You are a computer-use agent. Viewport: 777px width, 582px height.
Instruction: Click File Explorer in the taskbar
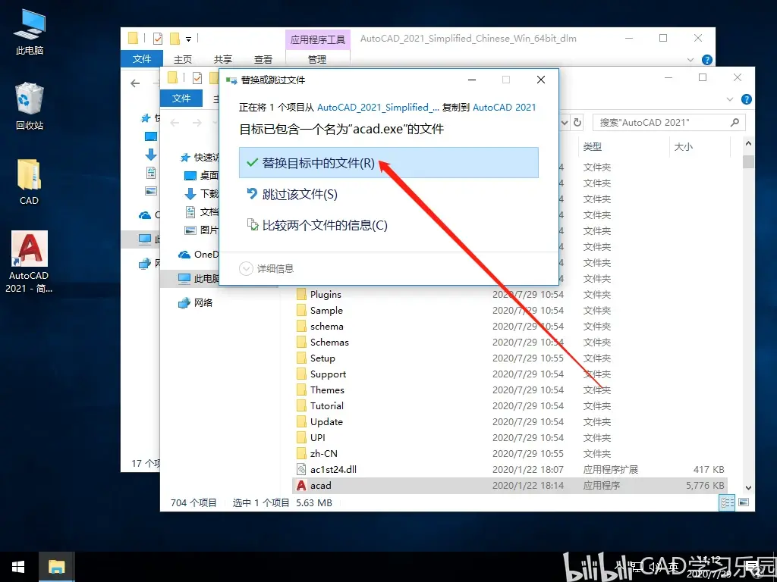56,567
